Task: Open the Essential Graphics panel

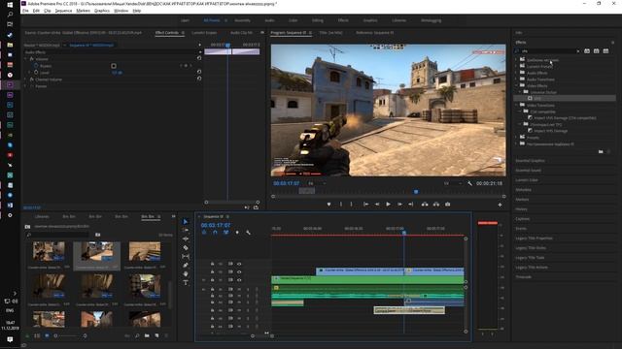Action: pyautogui.click(x=530, y=161)
